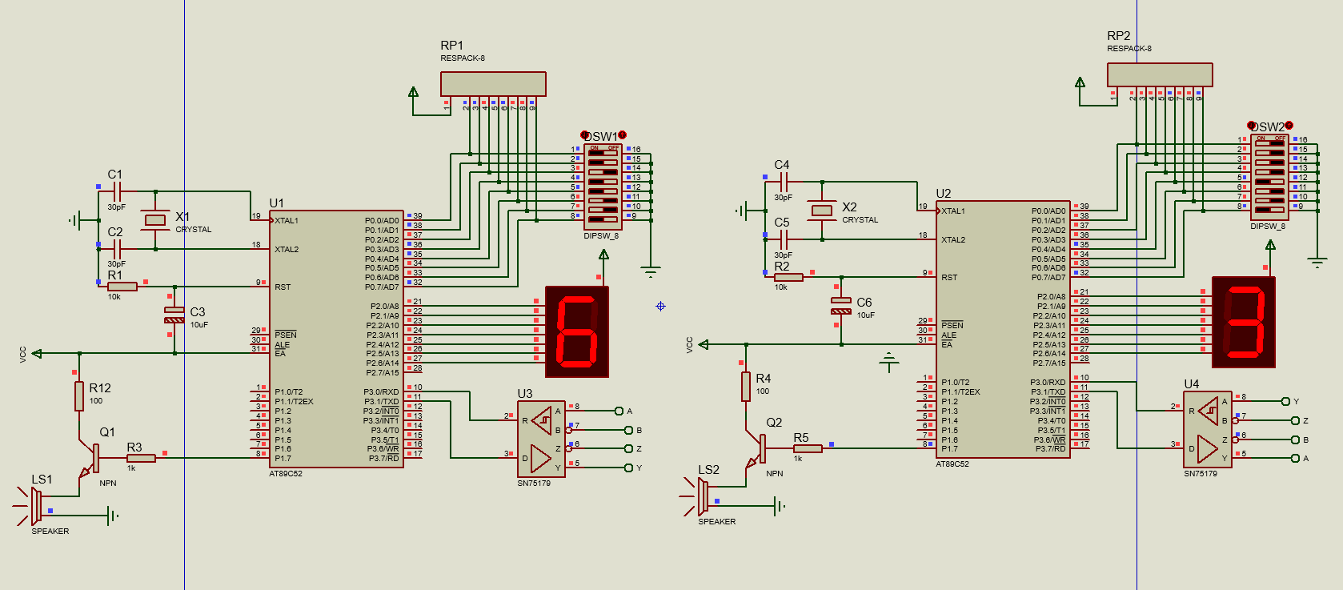1343x590 pixels.
Task: Toggle DSW1 switch at pin 6
Action: (x=603, y=200)
